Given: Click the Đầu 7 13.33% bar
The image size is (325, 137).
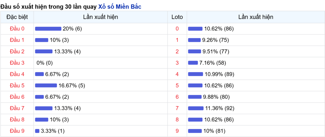Looking at the screenshot, I should tap(44, 108).
